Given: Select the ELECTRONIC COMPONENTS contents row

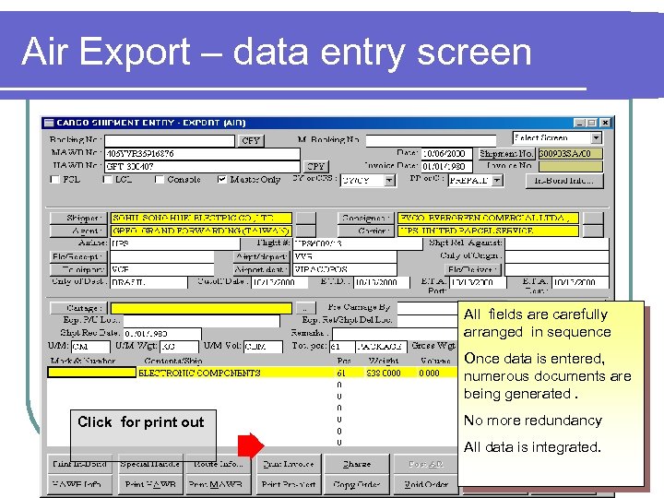Looking at the screenshot, I should point(253,373).
